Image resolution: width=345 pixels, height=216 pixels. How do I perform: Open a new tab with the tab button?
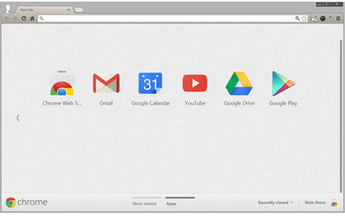[79, 10]
